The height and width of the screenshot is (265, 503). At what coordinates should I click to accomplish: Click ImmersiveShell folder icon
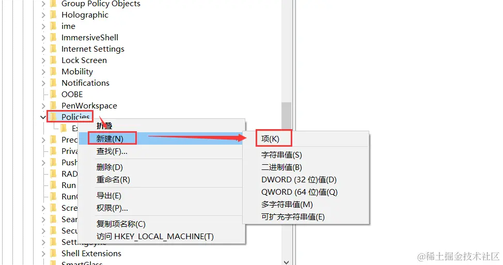point(54,38)
